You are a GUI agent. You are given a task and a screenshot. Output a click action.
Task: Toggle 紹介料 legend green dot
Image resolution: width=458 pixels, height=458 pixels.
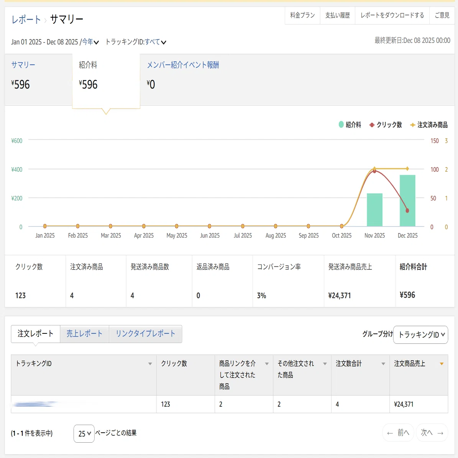click(341, 125)
